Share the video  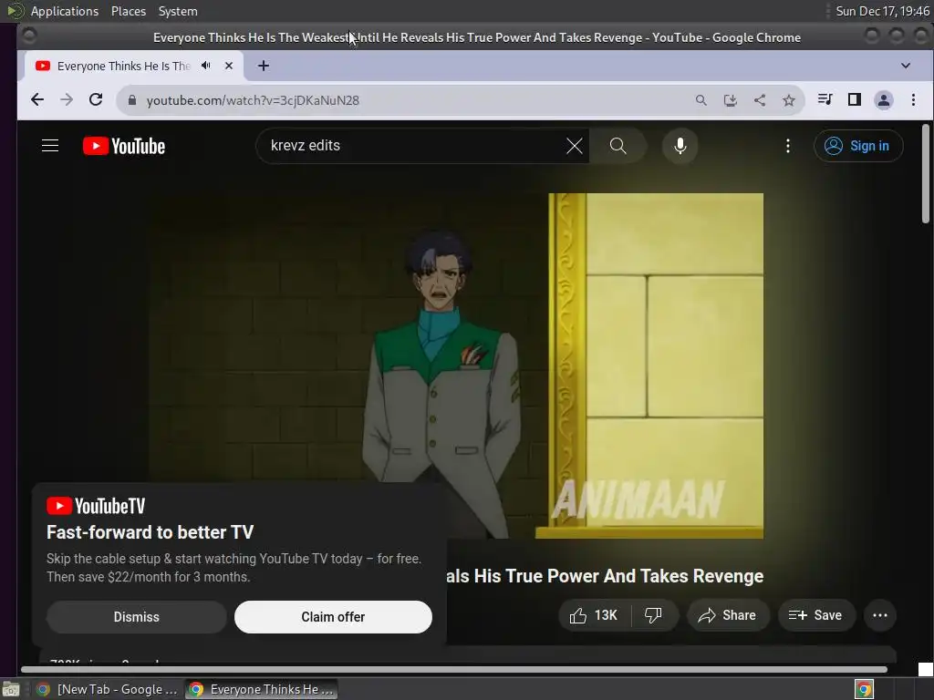tap(728, 615)
